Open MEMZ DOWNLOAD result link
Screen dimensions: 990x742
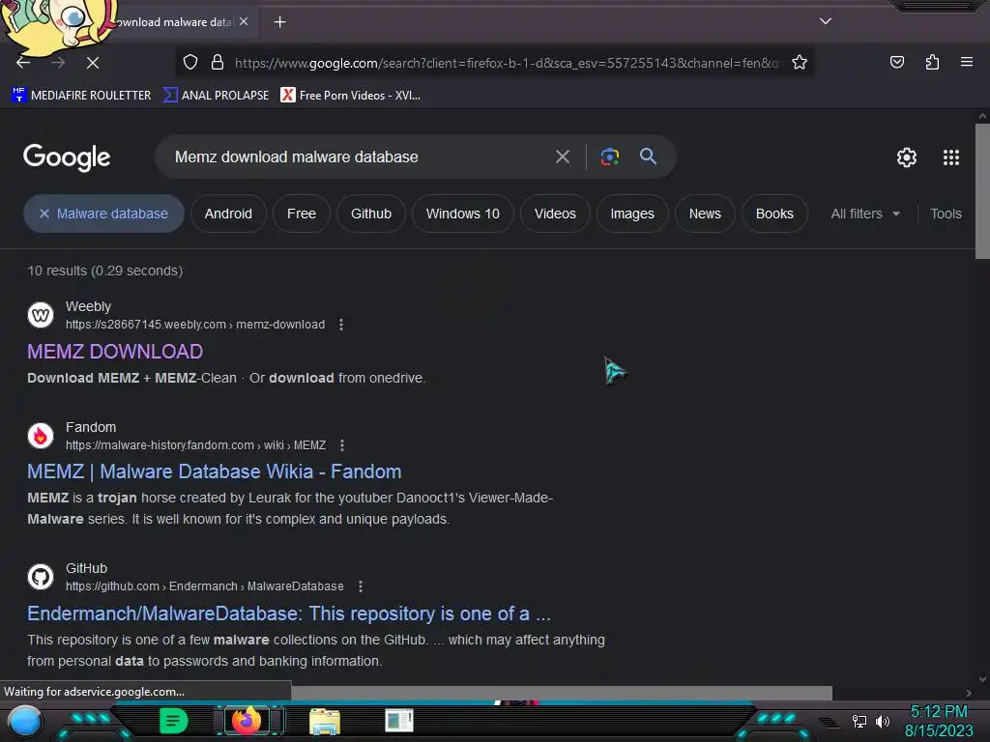115,352
